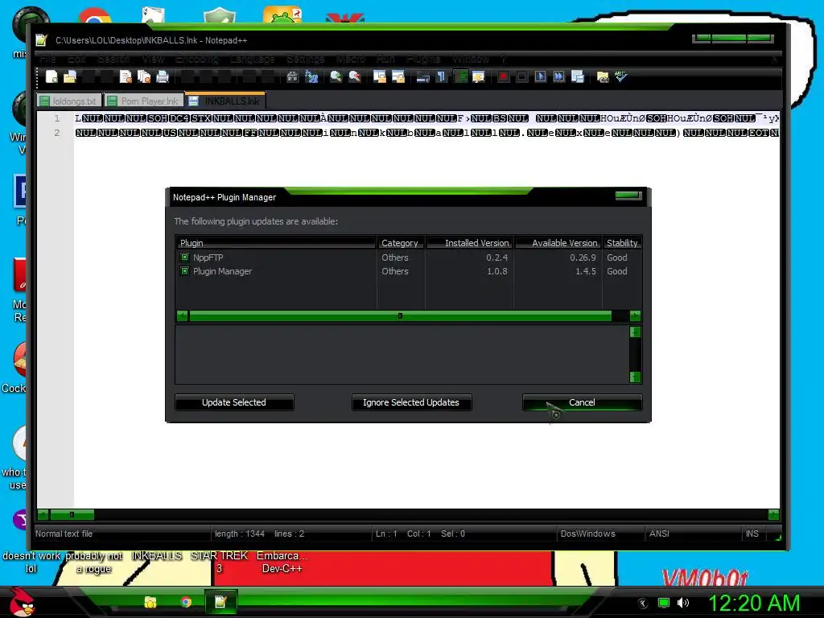This screenshot has height=618, width=824.
Task: Click the Open file toolbar icon
Action: coord(69,76)
